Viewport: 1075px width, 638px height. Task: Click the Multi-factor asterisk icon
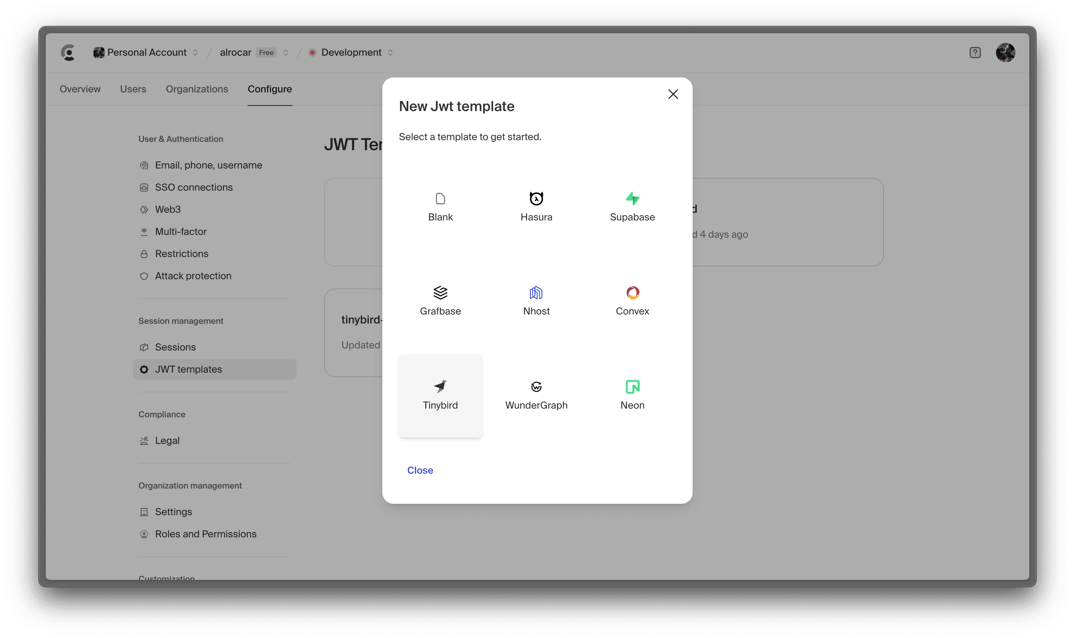coord(144,232)
